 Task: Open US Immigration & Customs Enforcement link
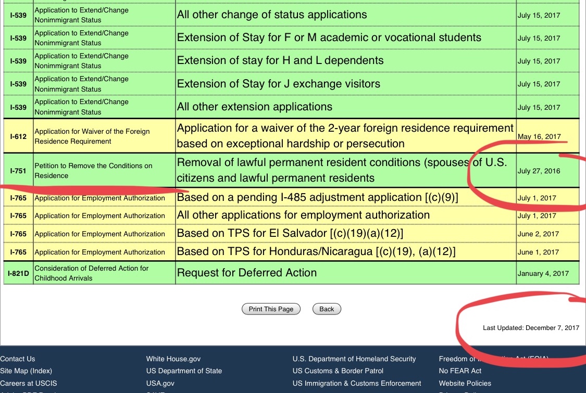point(357,383)
